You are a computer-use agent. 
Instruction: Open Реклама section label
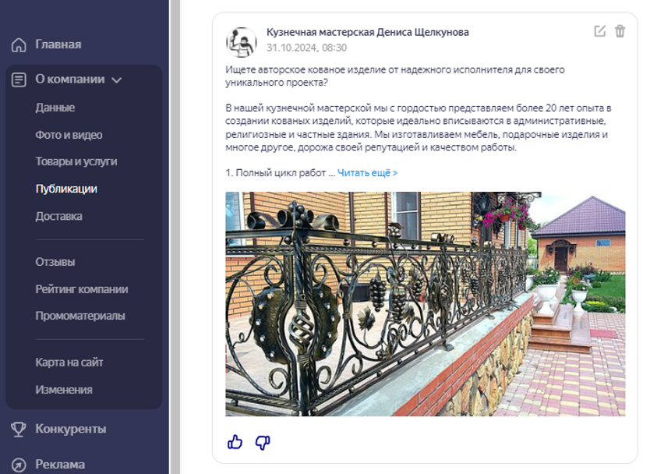(x=60, y=465)
